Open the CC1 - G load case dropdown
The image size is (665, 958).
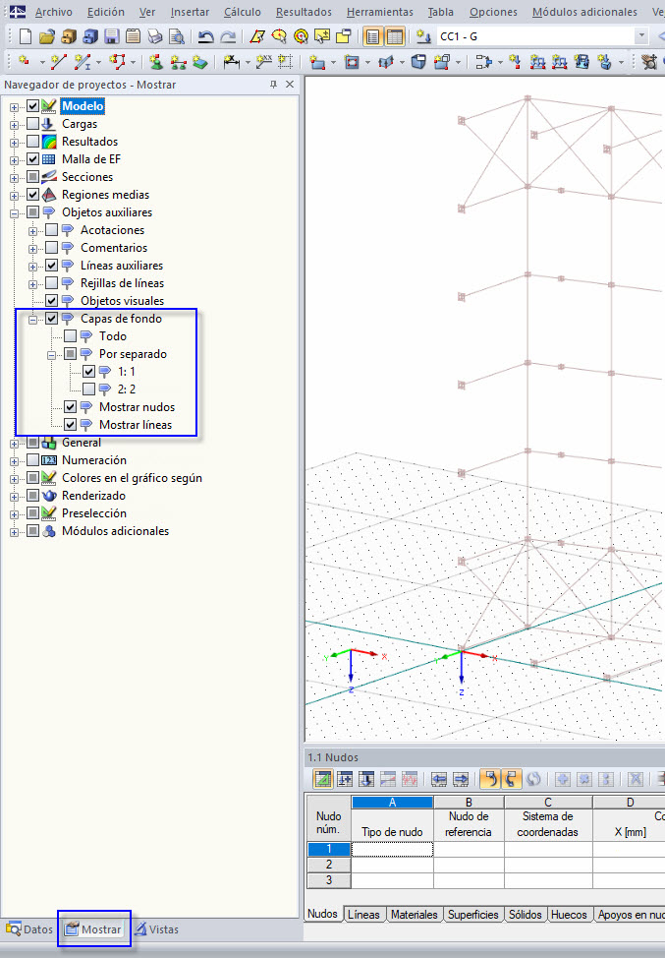point(640,36)
